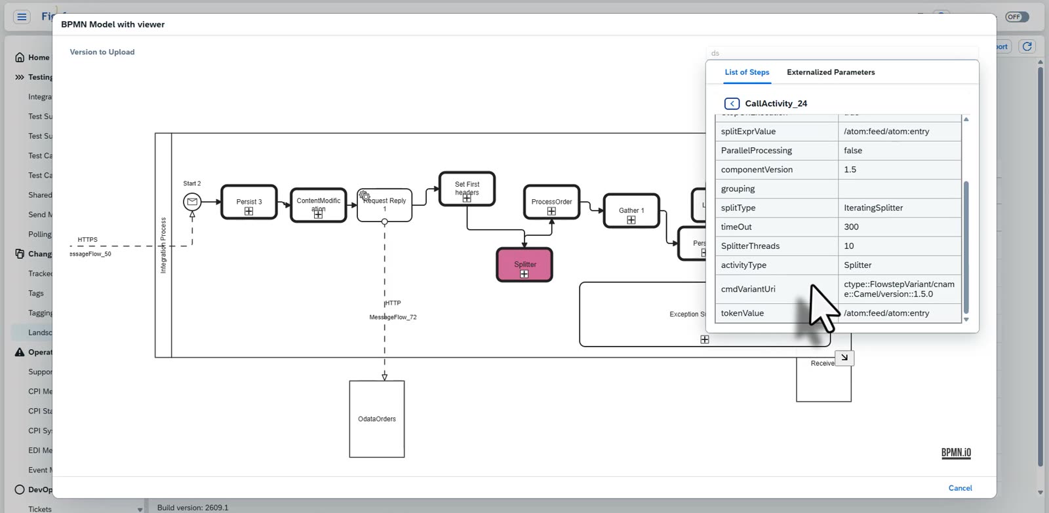Screen dimensions: 1049x513
Task: Click the refresh icon in the page toolbar
Action: (1027, 47)
